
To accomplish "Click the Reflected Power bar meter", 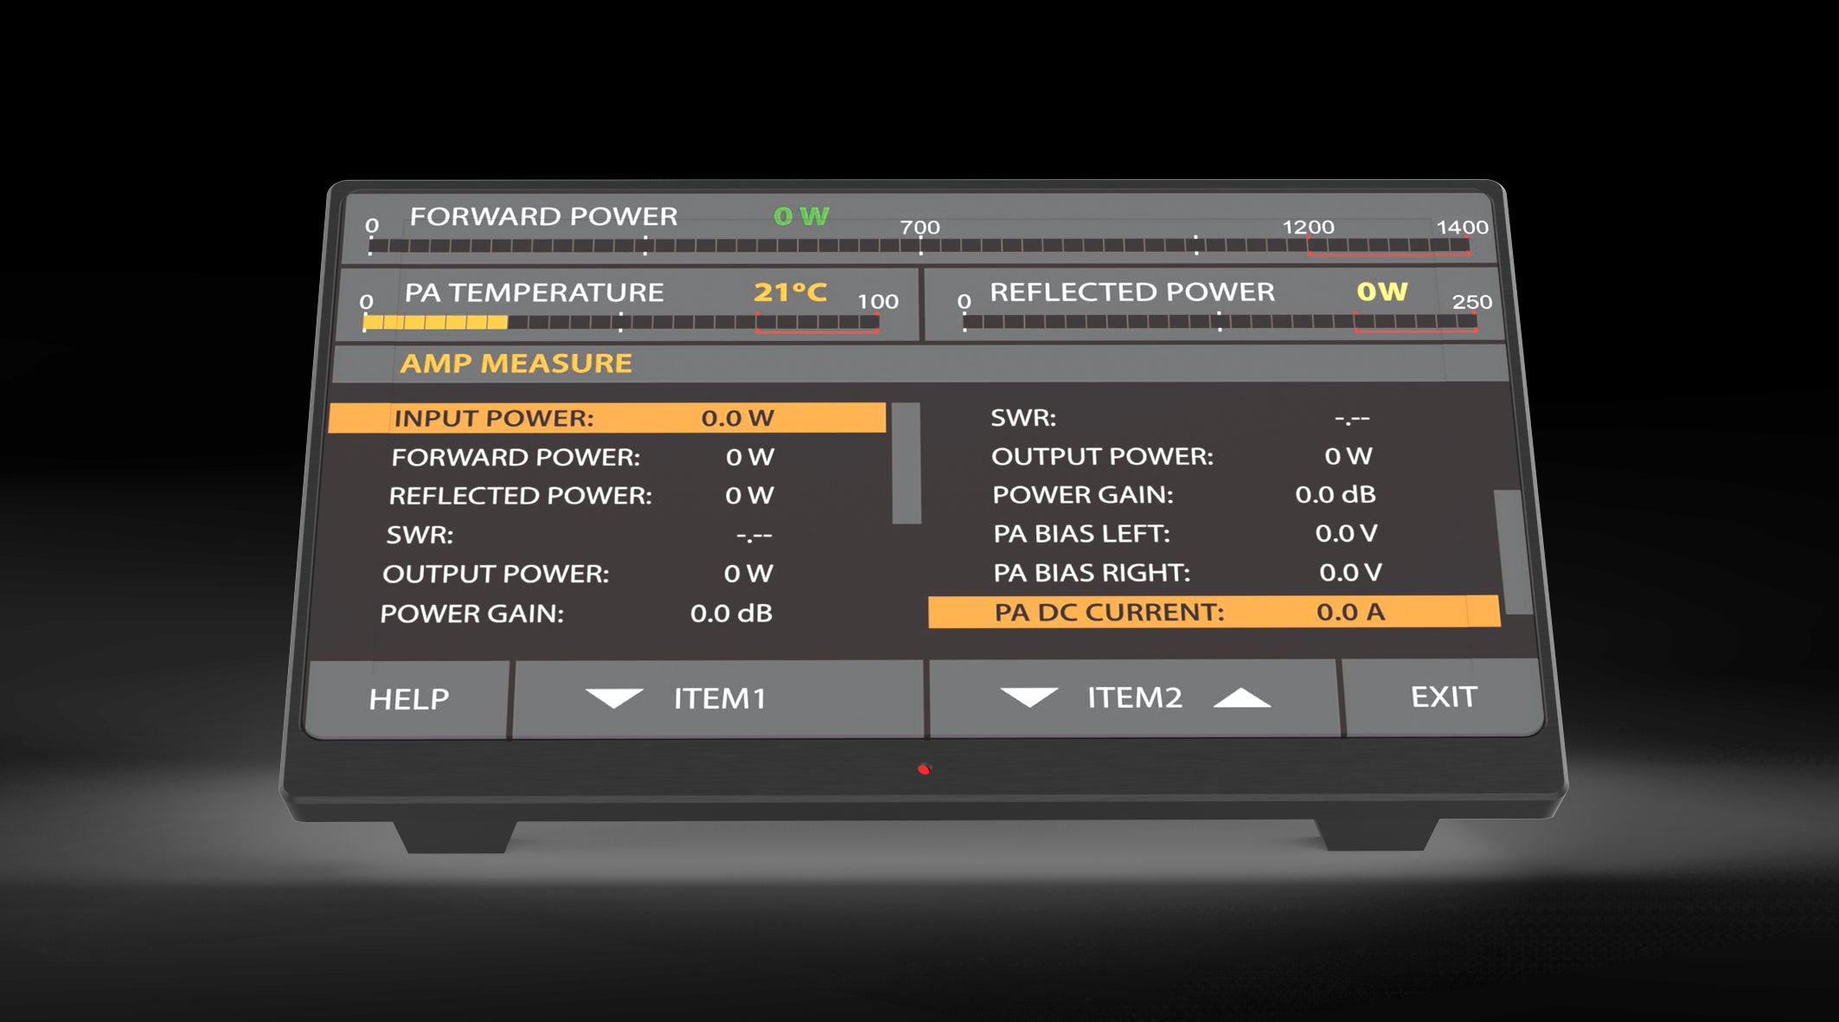I will 1220,323.
